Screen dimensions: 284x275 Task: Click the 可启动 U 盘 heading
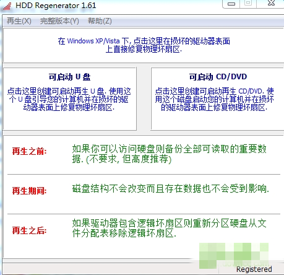[69, 77]
